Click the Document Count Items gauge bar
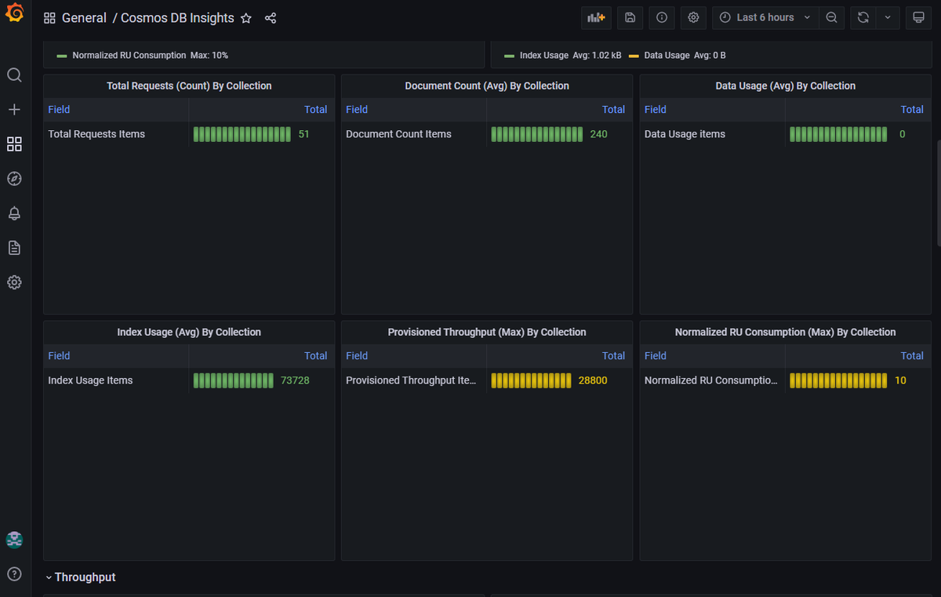The width and height of the screenshot is (941, 597). pyautogui.click(x=537, y=134)
